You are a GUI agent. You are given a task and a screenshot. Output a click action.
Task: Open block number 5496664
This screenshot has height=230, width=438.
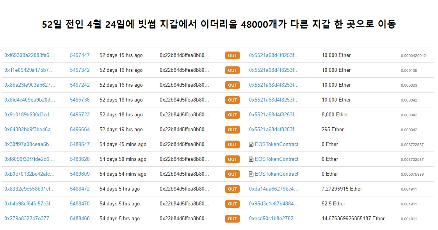80,129
